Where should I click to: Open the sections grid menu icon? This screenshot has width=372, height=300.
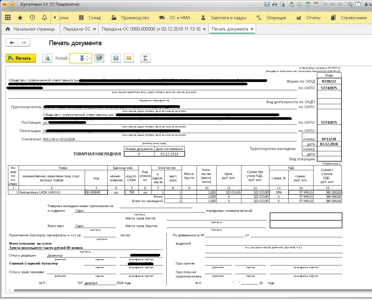[x=8, y=17]
